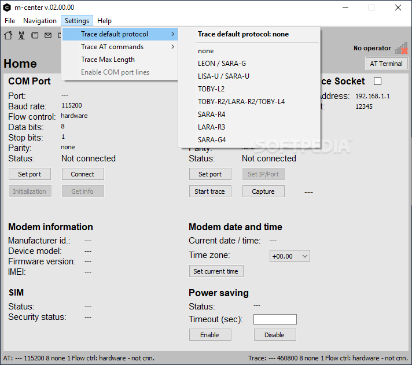
Task: Click the Initialization button
Action: point(30,191)
